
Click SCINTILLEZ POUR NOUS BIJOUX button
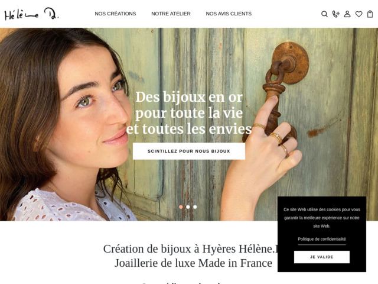point(189,151)
